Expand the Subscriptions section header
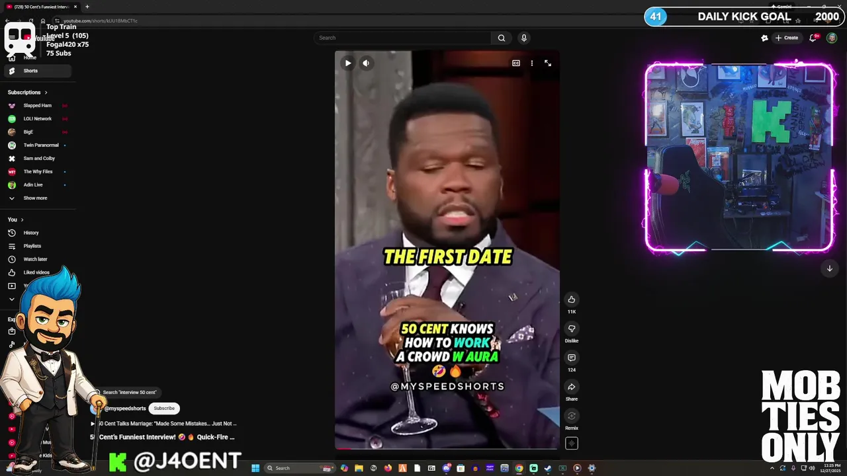Viewport: 847px width, 476px height. [27, 93]
